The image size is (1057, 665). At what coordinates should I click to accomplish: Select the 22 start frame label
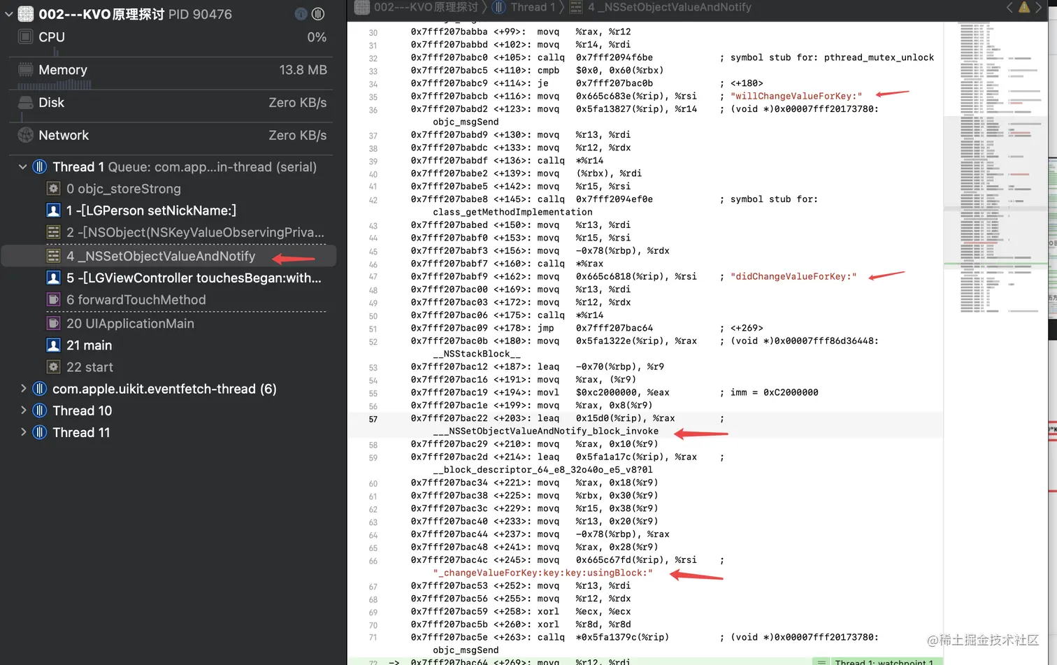[x=89, y=367]
